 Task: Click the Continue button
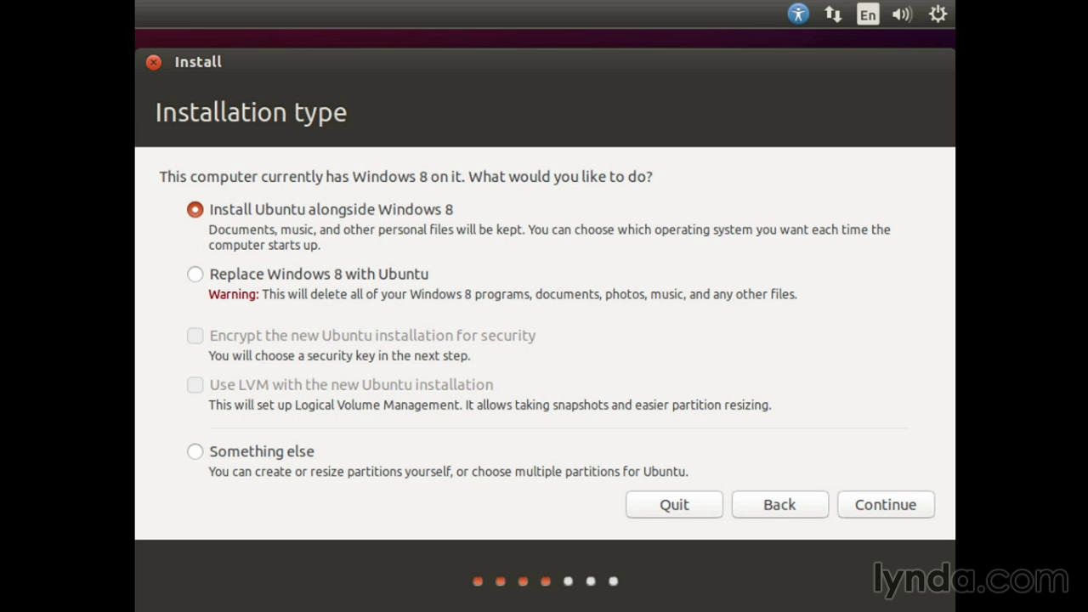pos(886,505)
